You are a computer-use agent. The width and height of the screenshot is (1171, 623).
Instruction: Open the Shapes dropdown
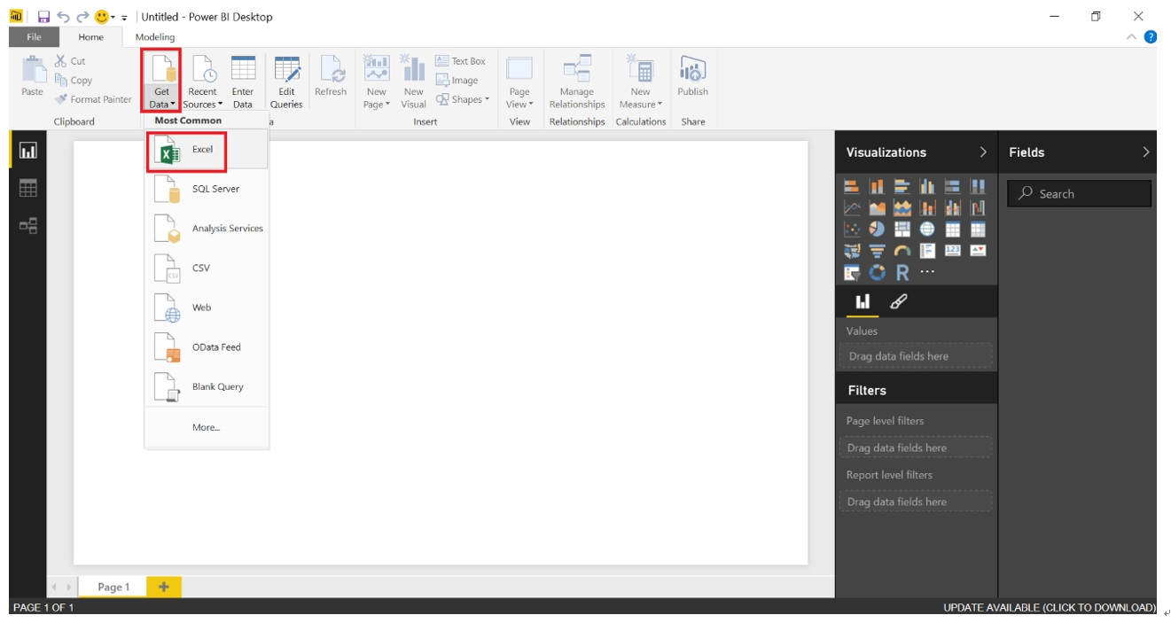[462, 99]
